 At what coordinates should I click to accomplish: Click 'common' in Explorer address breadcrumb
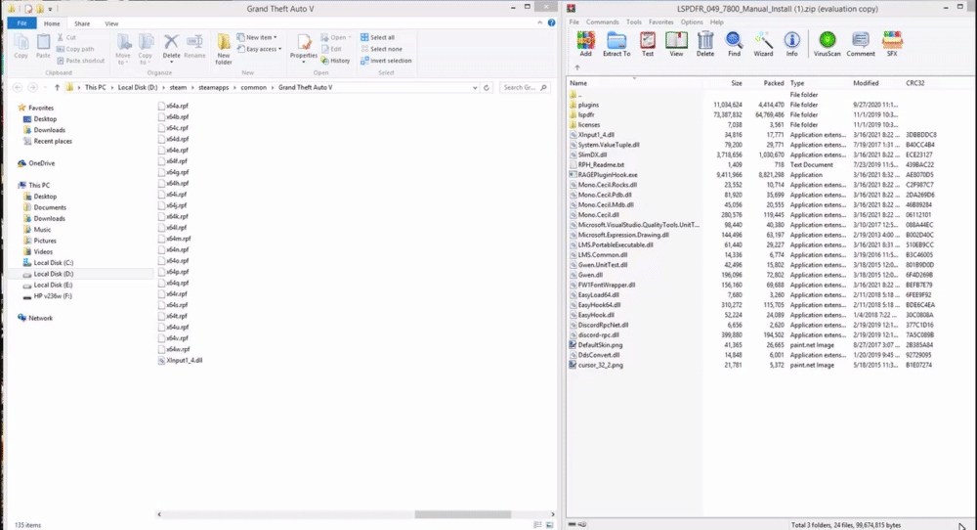click(x=254, y=88)
